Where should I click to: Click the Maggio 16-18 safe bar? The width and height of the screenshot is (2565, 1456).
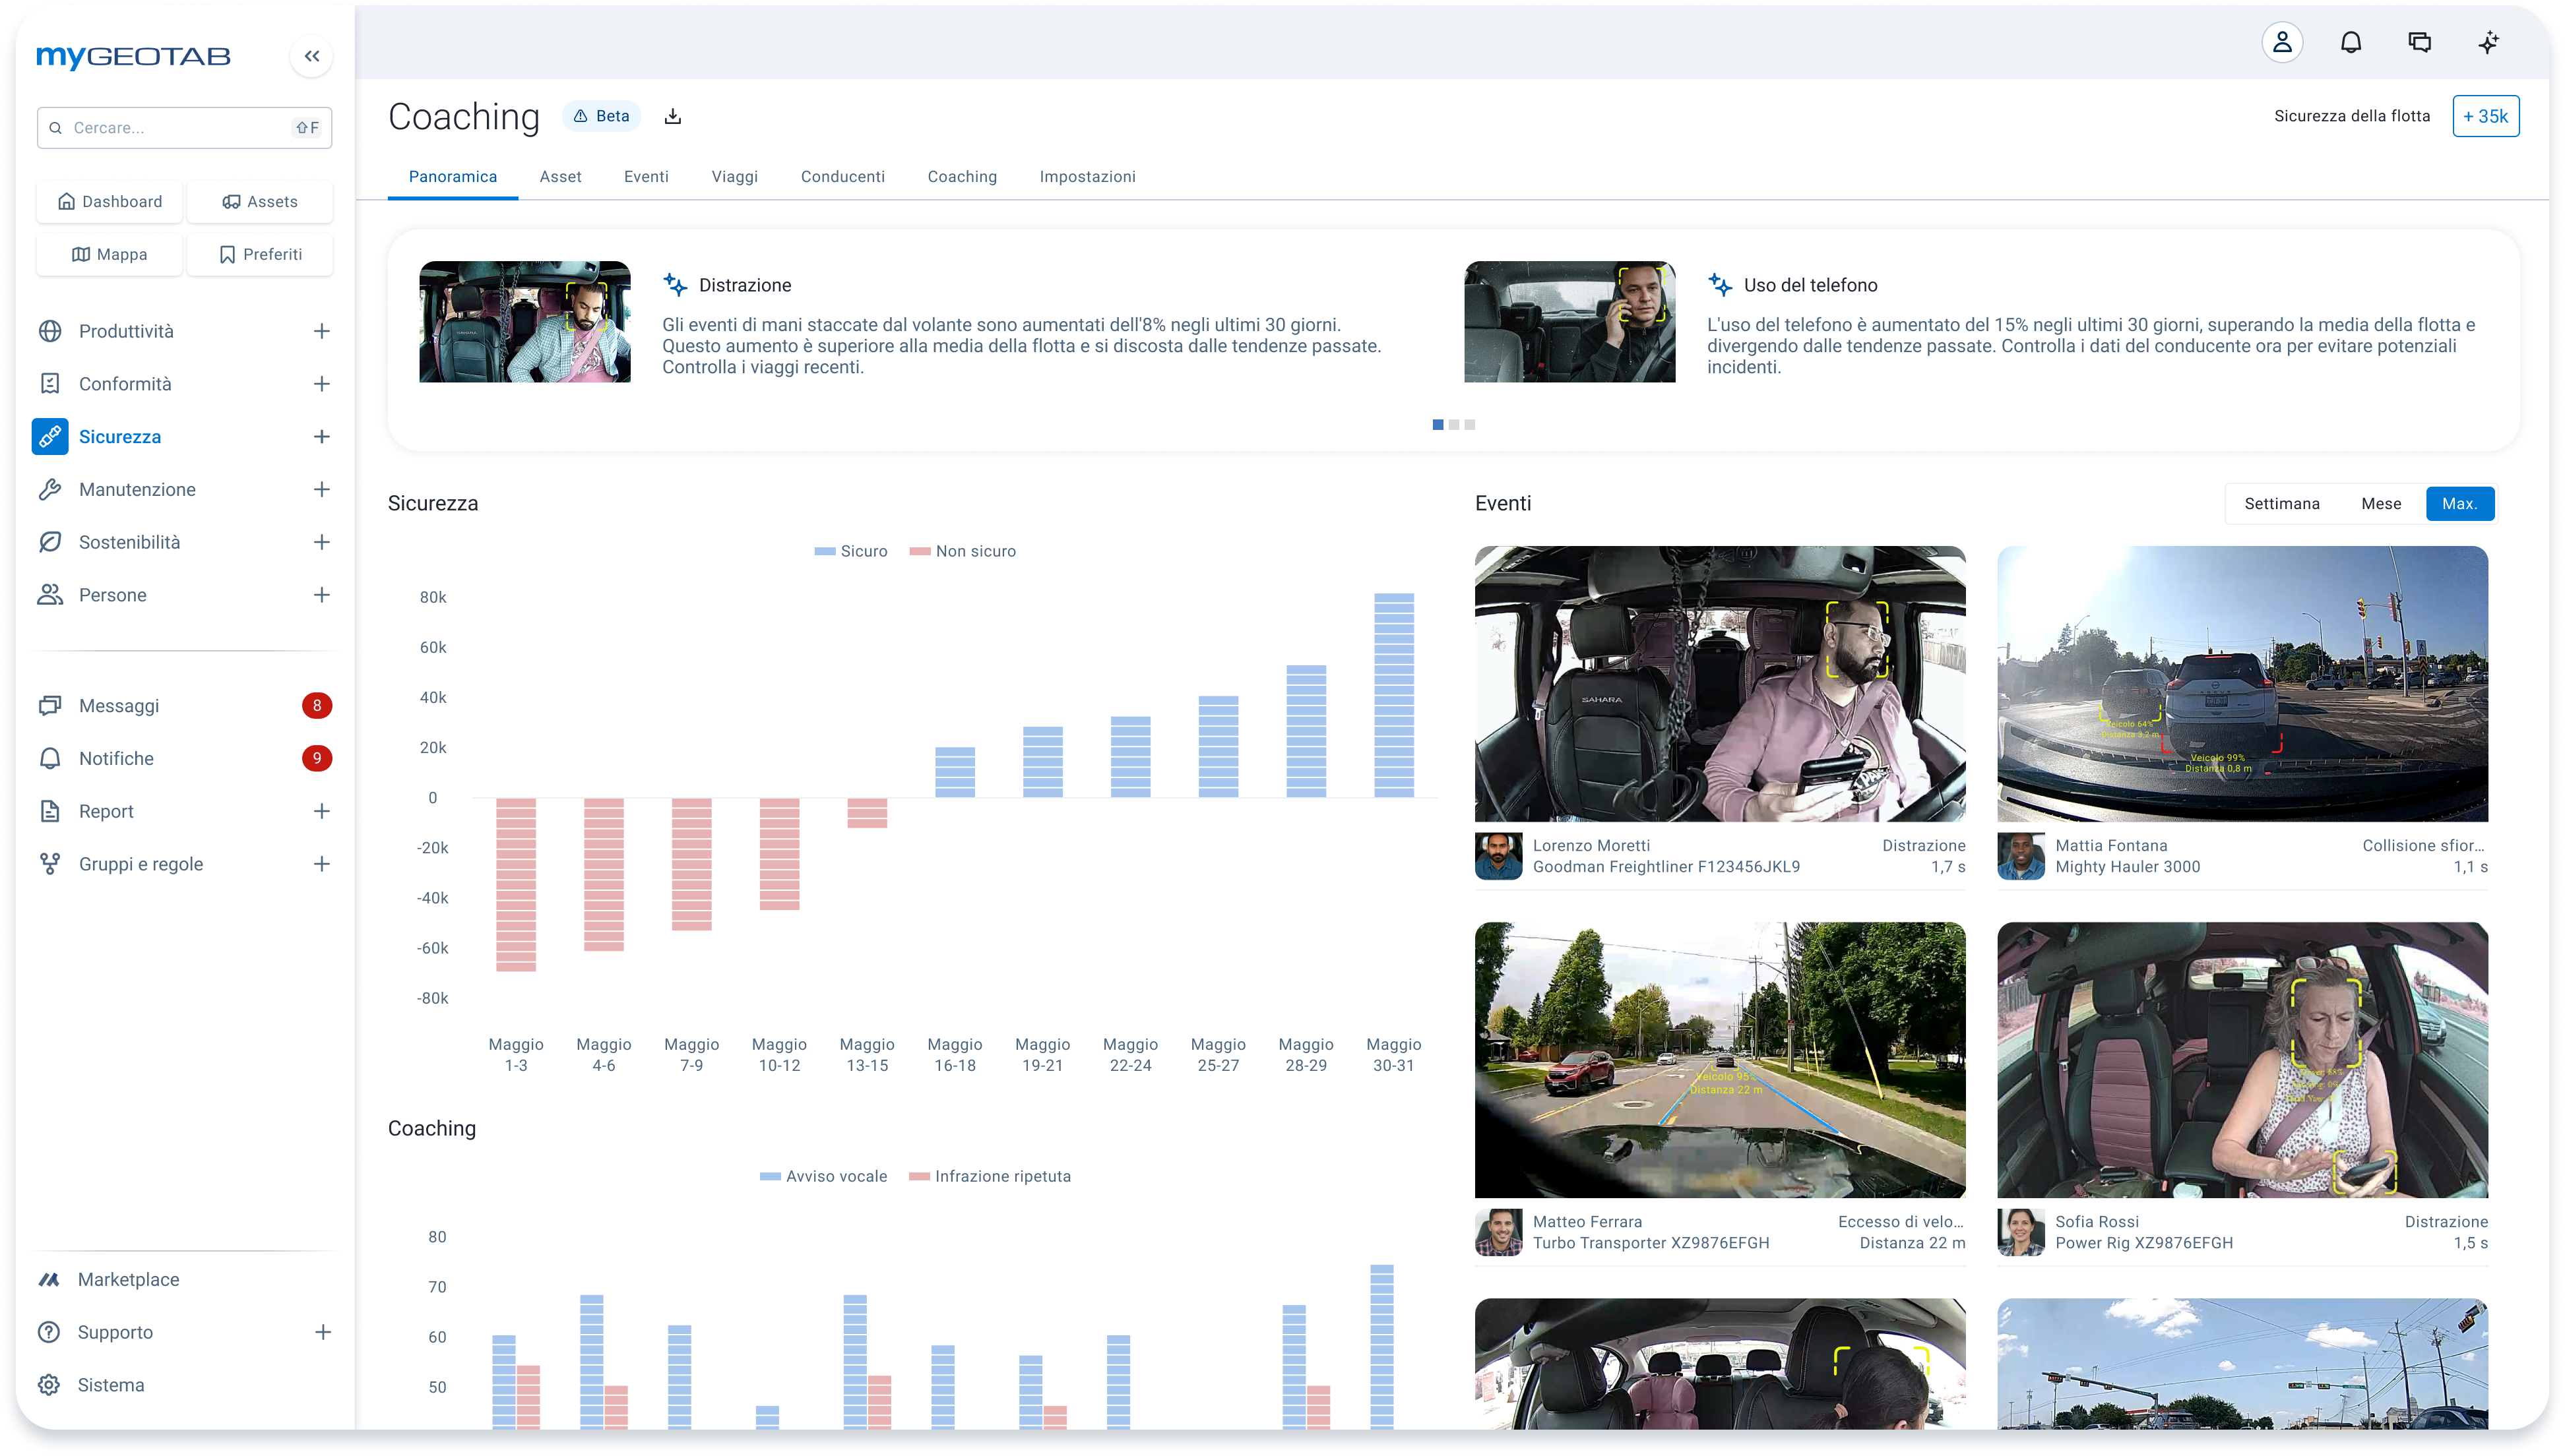pyautogui.click(x=955, y=772)
